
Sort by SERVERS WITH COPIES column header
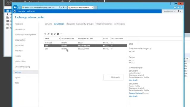click(90, 39)
